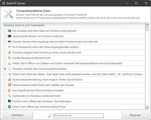Image resolution: width=151 pixels, height=120 pixels.
Task: Click into the Schnelle Suche field
Action: click(78, 116)
